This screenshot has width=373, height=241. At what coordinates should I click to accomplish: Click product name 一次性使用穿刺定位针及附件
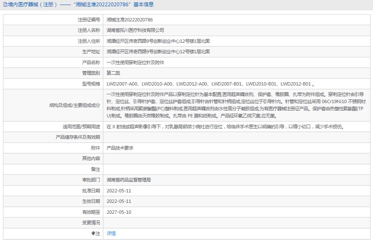135,62
